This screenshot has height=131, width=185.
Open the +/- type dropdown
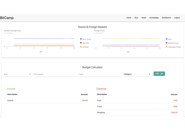pos(18,74)
